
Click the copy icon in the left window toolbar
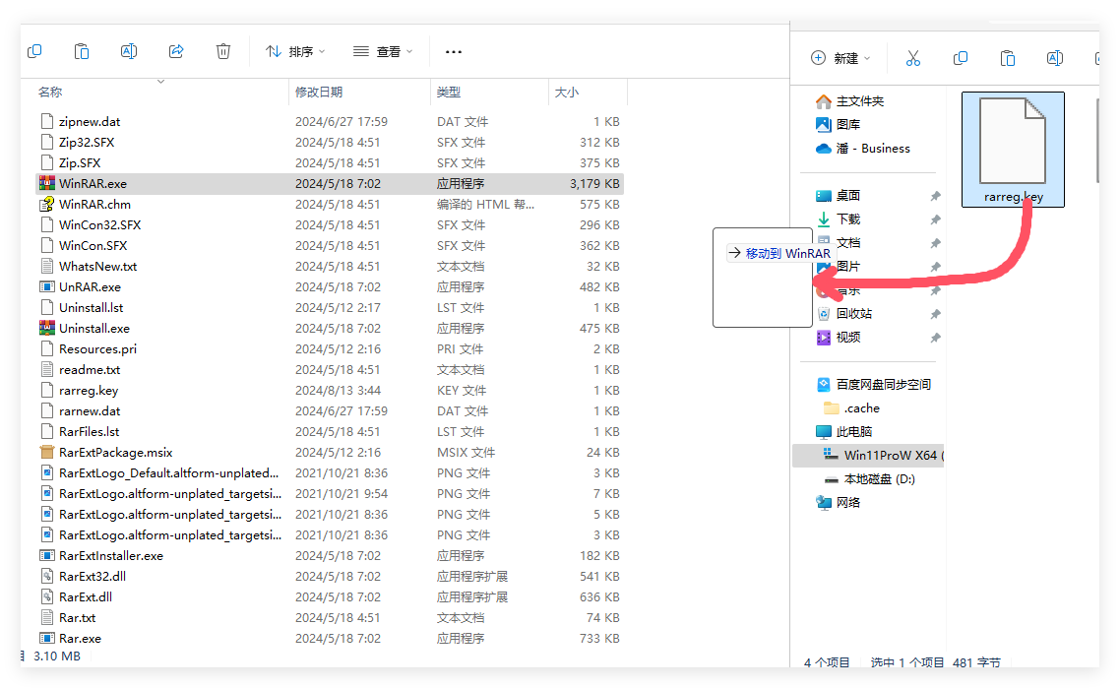[x=34, y=51]
